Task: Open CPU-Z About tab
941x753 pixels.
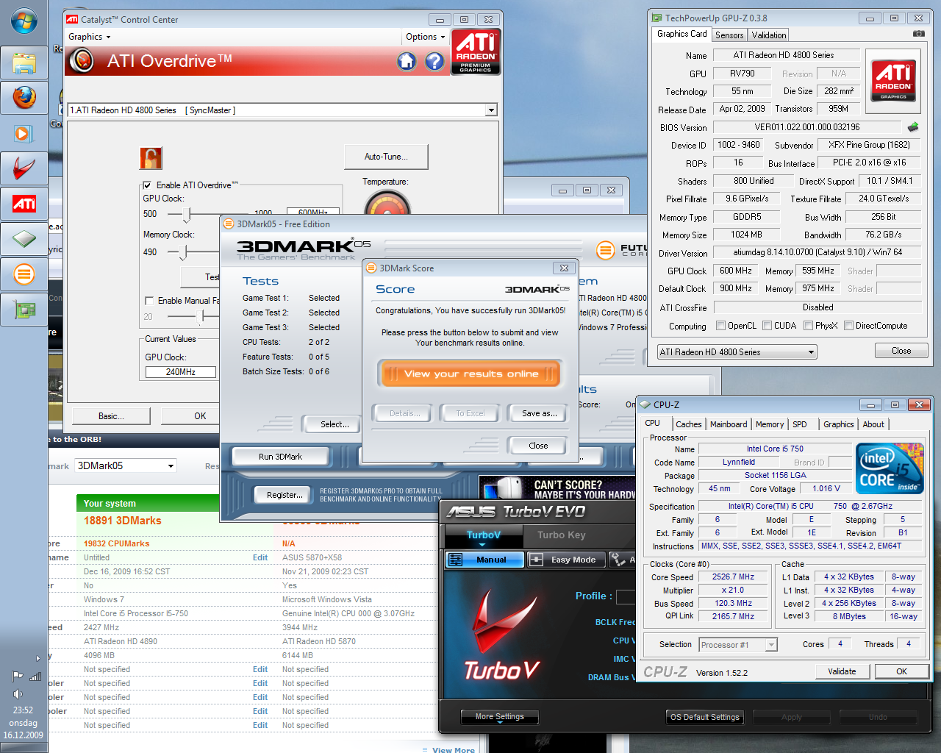Action: pyautogui.click(x=873, y=424)
